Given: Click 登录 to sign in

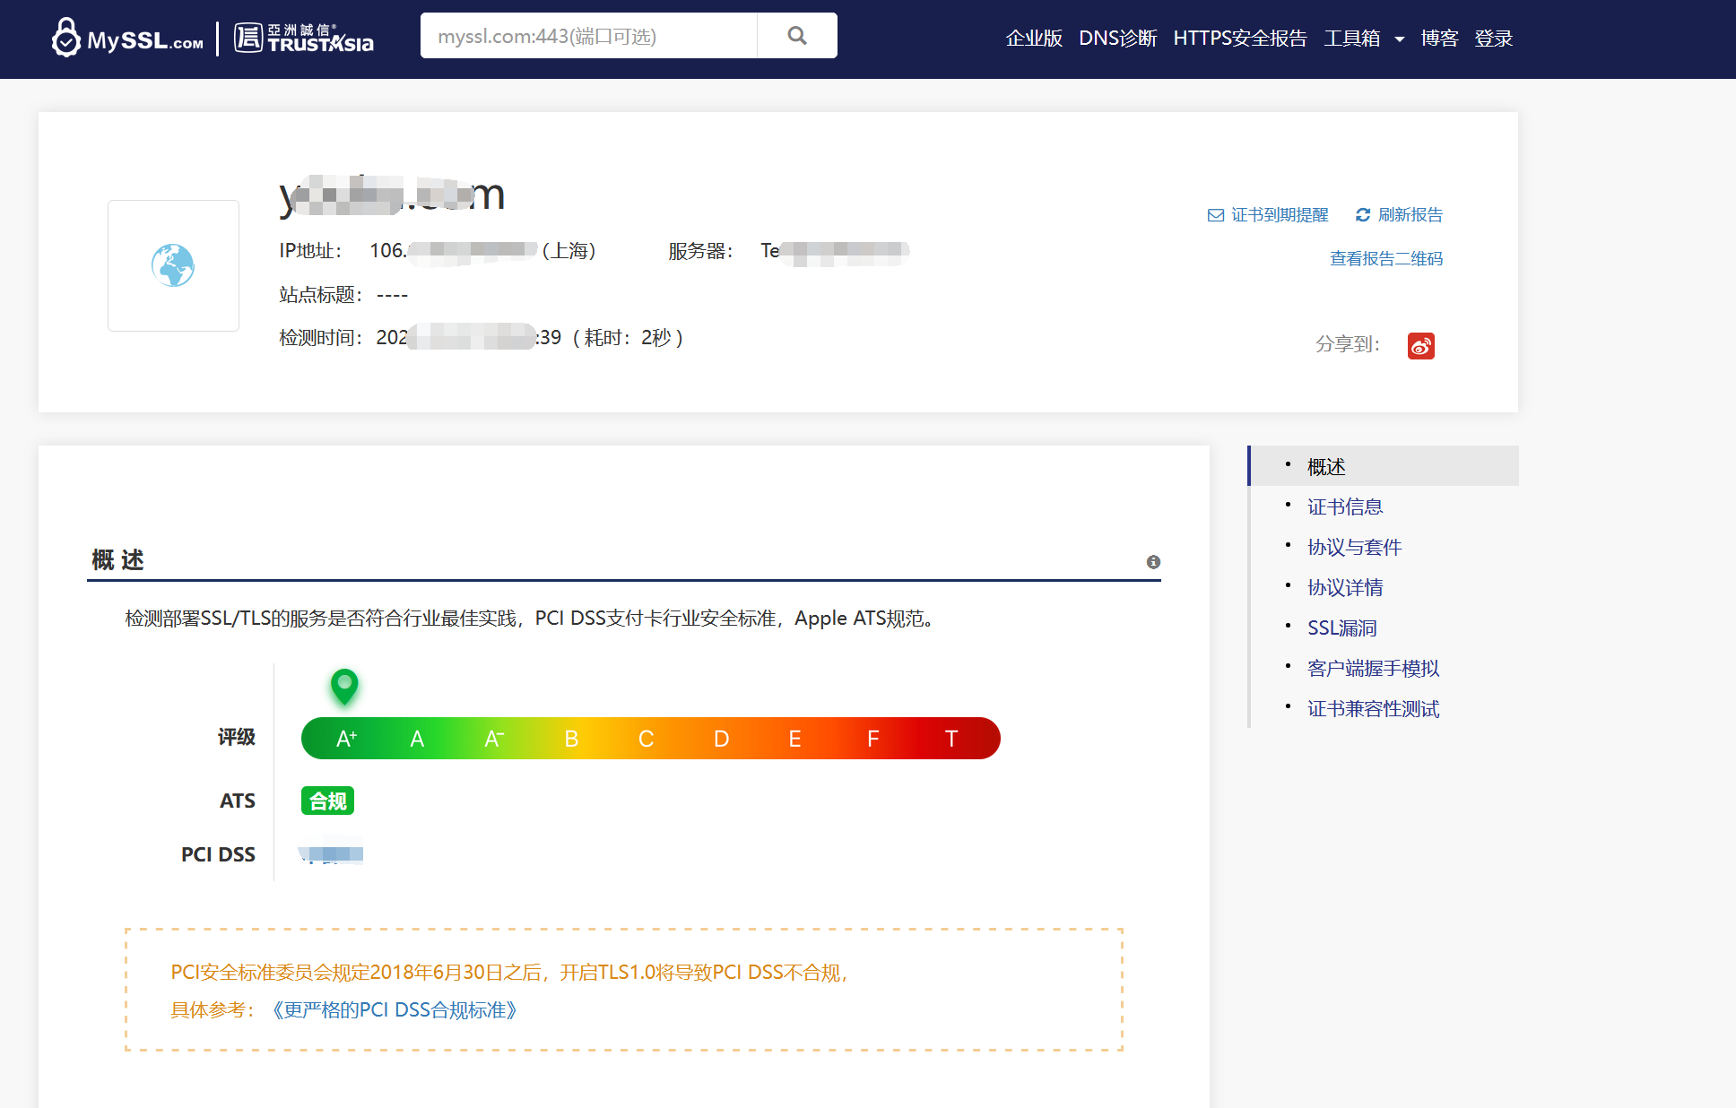Looking at the screenshot, I should pos(1494,39).
